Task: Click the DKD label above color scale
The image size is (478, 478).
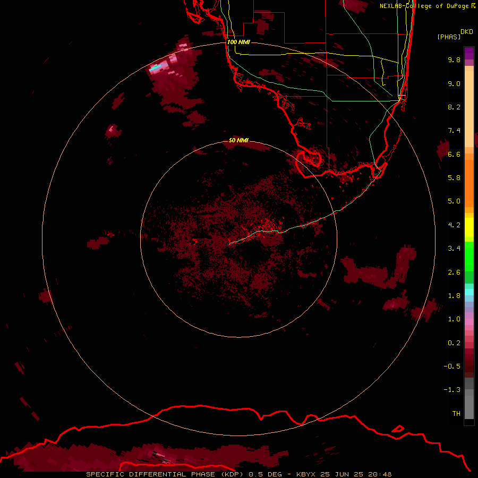Action: [467, 32]
